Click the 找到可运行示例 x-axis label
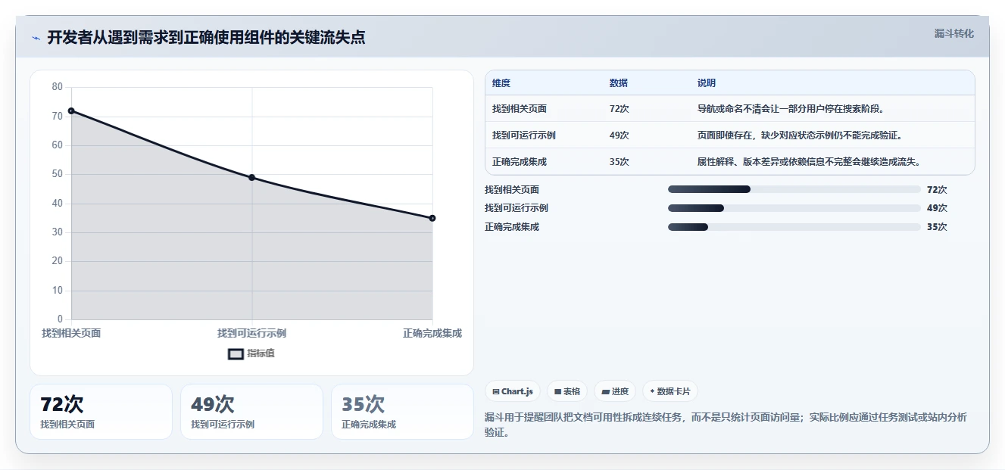The image size is (1005, 470). click(252, 333)
